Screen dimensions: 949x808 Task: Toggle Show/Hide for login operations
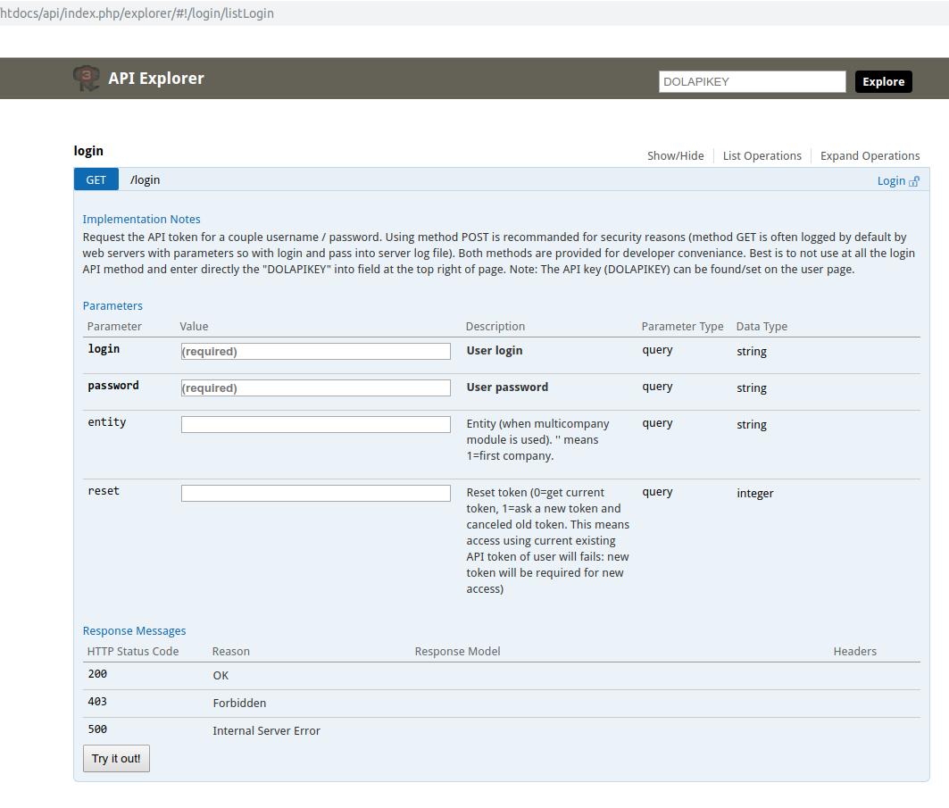point(675,155)
